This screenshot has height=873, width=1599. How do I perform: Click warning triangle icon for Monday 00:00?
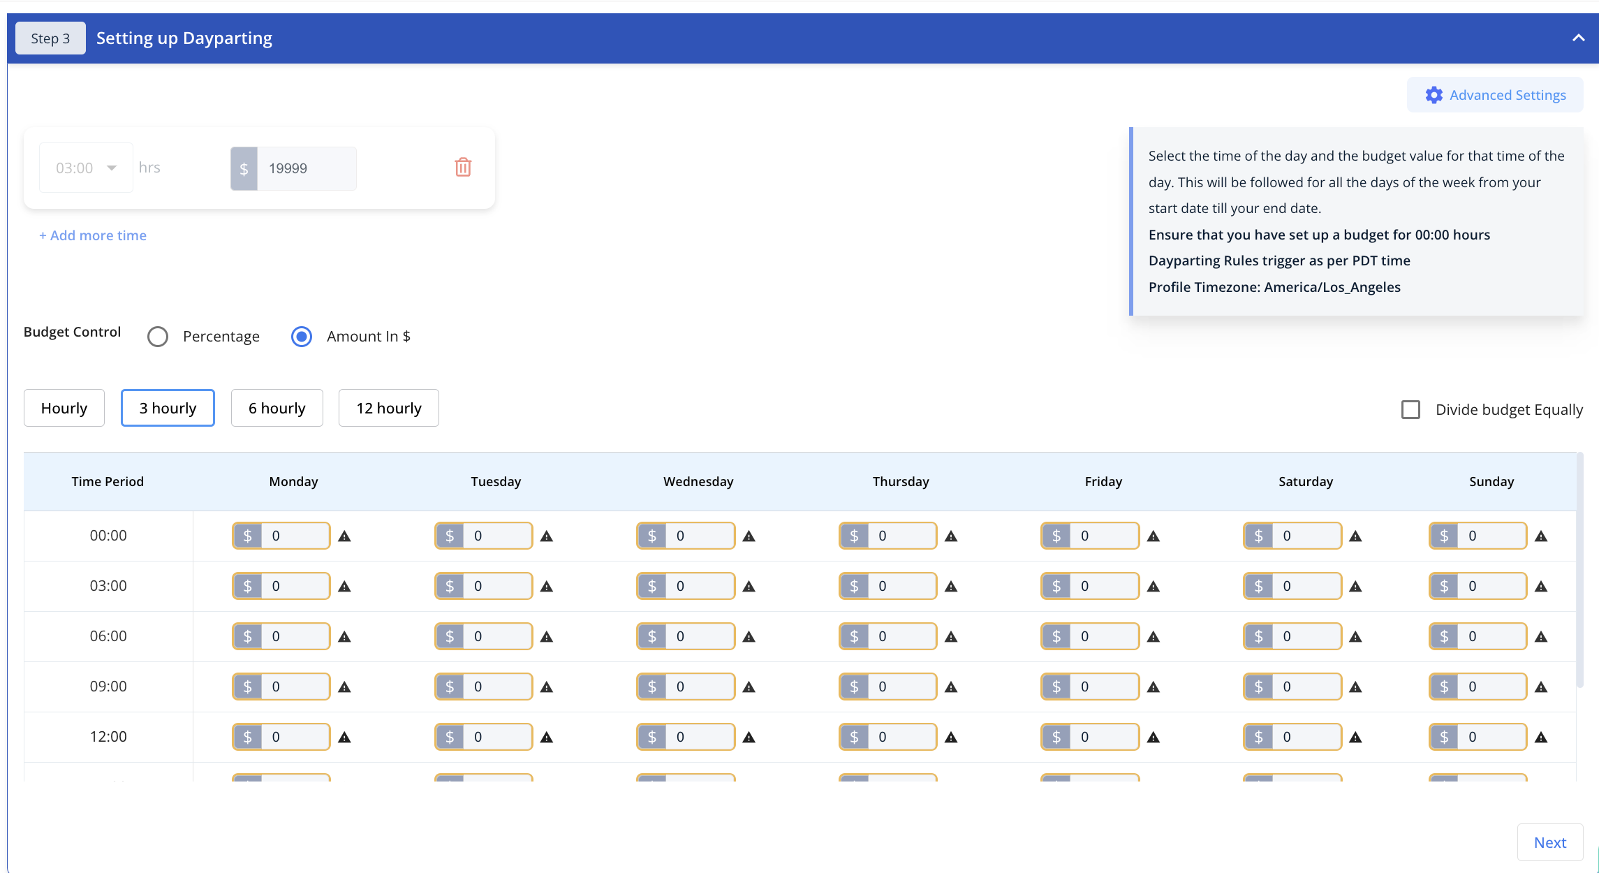pyautogui.click(x=346, y=536)
